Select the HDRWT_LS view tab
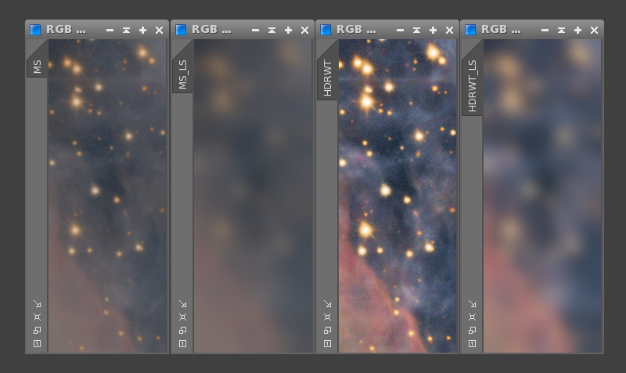The width and height of the screenshot is (626, 373). (472, 83)
